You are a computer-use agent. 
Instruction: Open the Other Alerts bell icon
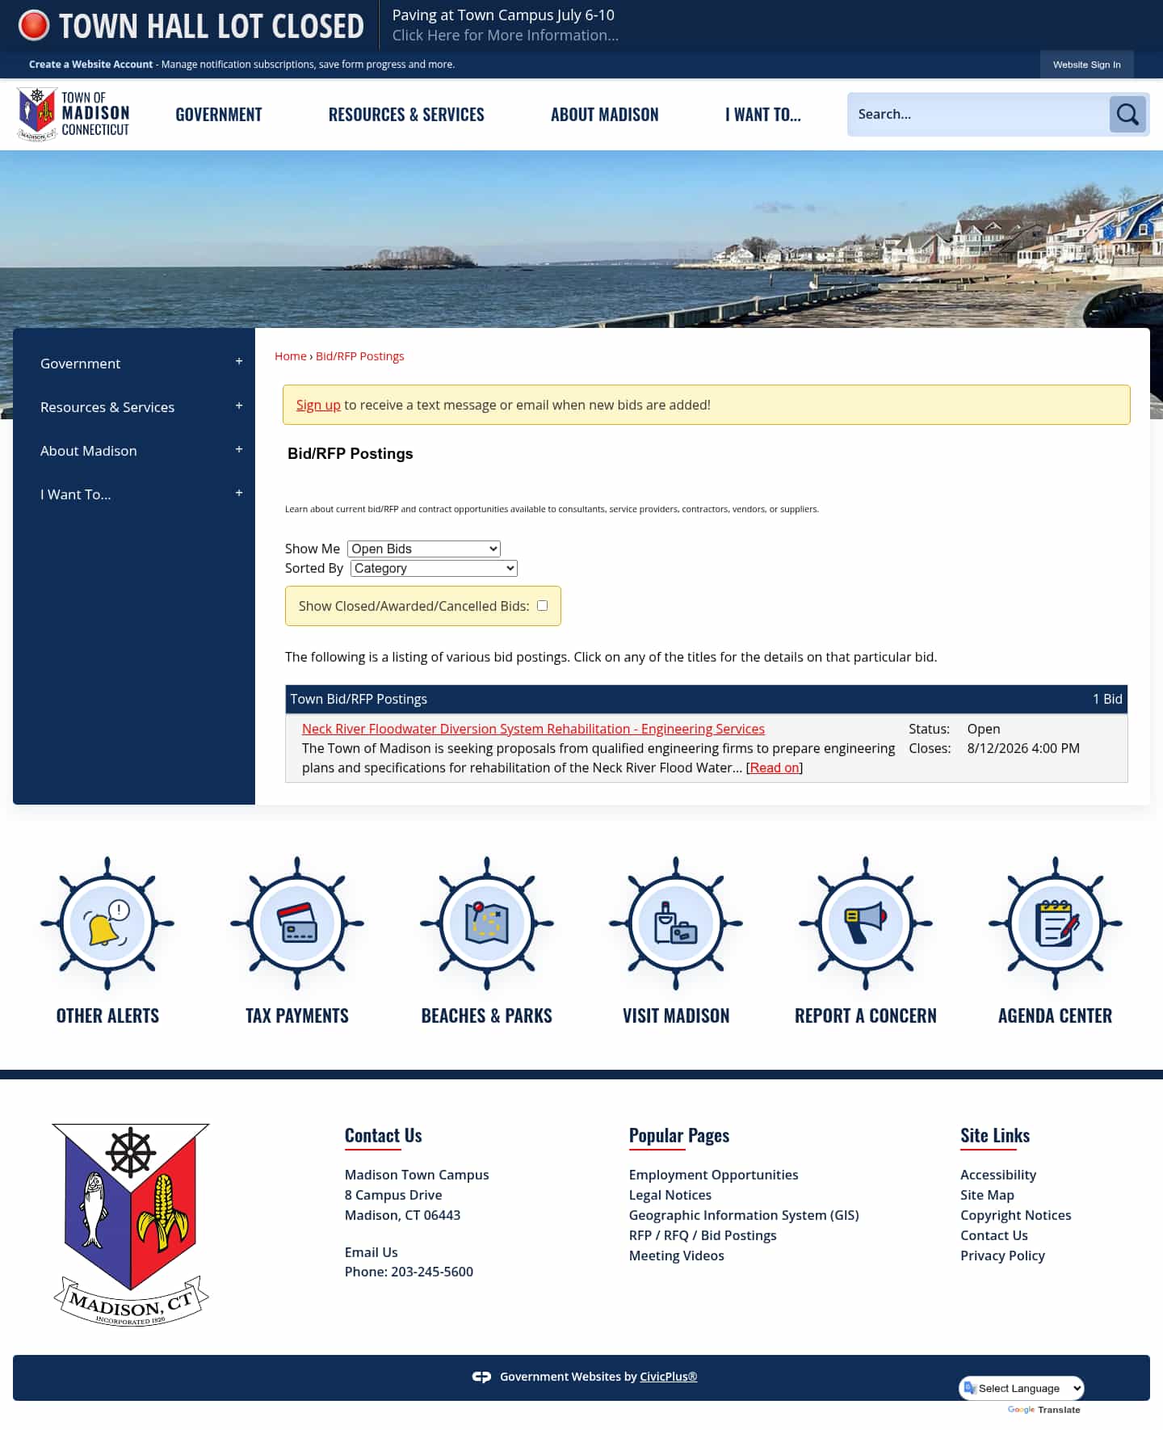tap(107, 923)
